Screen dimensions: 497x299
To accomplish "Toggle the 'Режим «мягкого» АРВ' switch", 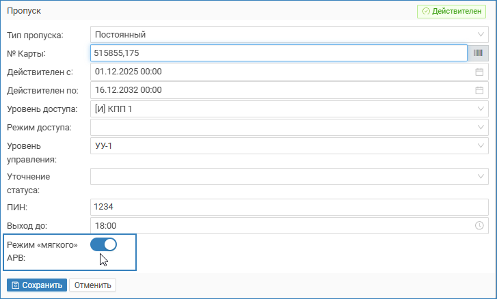I will [103, 244].
